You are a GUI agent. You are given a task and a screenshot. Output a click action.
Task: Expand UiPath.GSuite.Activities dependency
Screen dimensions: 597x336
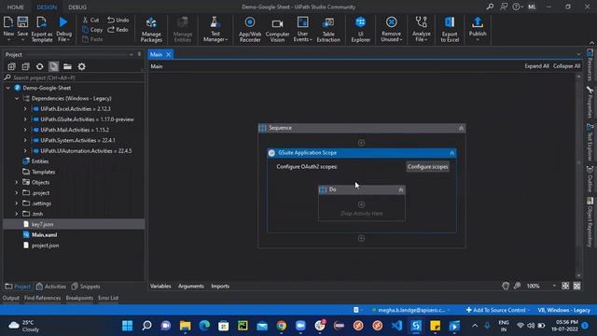25,119
